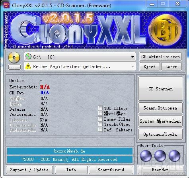The height and width of the screenshot is (178, 189).
Task: Click the ClonyXXL title bar app icon
Action: (6, 5)
